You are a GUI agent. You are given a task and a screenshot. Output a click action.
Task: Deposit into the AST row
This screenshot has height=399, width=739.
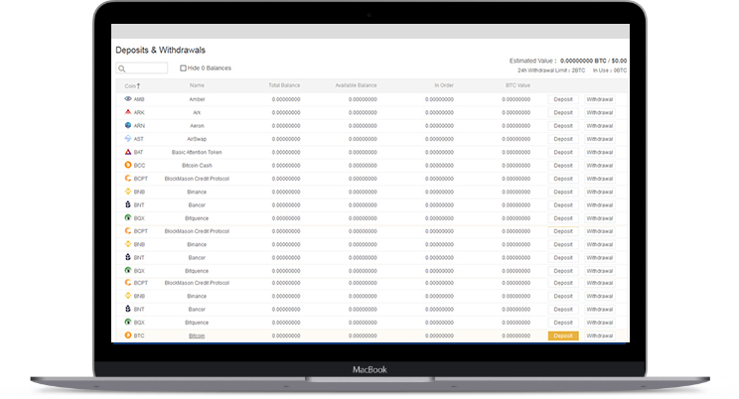tap(563, 139)
